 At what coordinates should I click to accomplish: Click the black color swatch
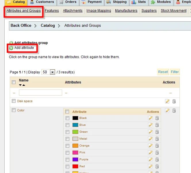pyautogui.click(x=75, y=118)
